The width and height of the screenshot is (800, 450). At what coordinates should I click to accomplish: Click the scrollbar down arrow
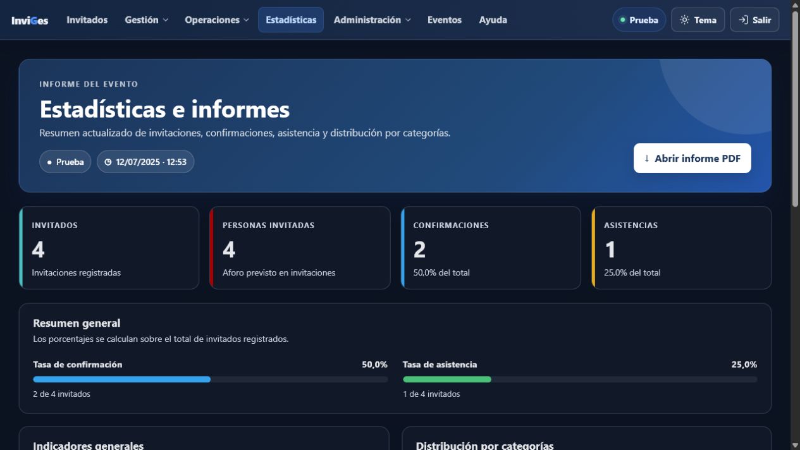coord(795,446)
